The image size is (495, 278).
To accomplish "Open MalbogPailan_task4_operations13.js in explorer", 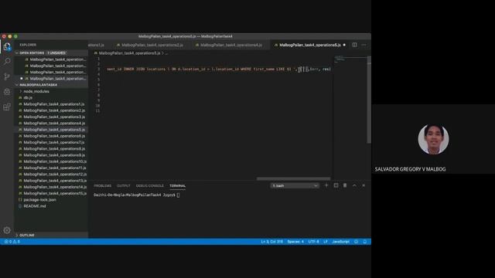I will (x=54, y=181).
